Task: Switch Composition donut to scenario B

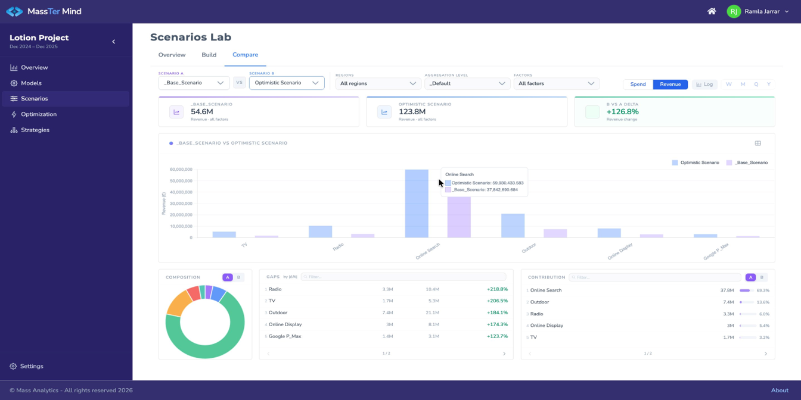Action: tap(239, 277)
